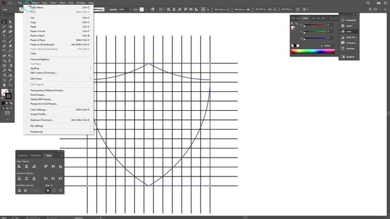390x219 pixels.
Task: Open the Gradient collapsed panel
Action: click(x=349, y=57)
